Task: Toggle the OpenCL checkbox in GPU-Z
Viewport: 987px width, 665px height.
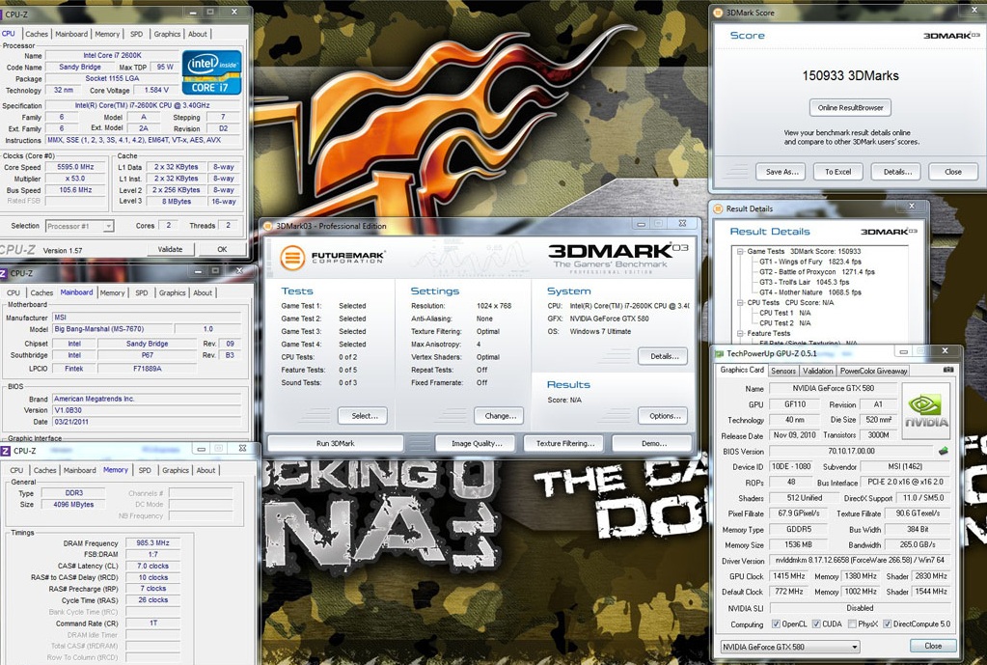Action: [x=776, y=624]
